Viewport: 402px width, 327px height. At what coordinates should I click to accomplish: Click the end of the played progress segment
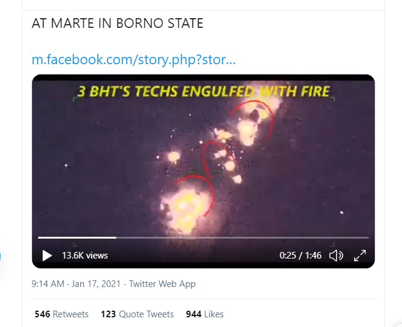[116, 237]
